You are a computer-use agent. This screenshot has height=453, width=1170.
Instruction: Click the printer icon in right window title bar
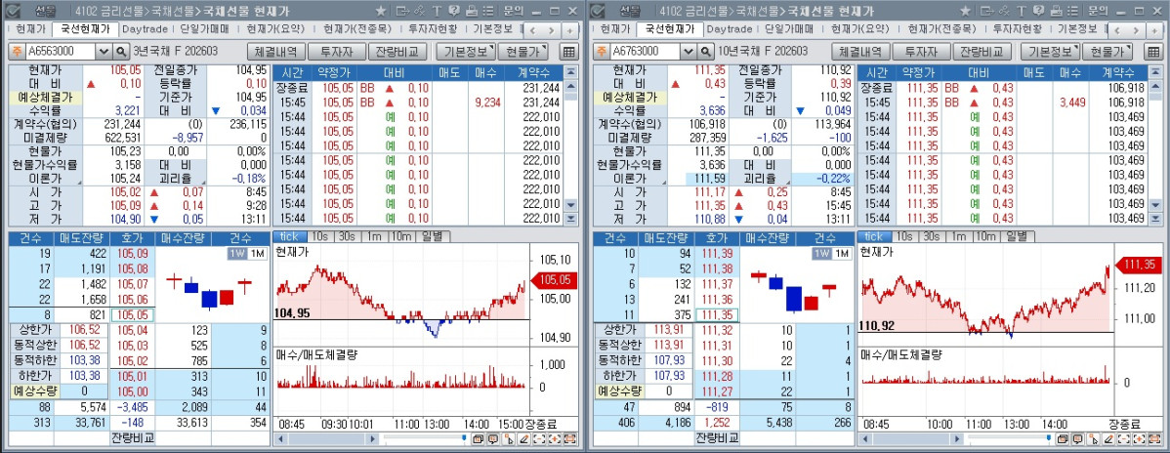pos(1055,11)
